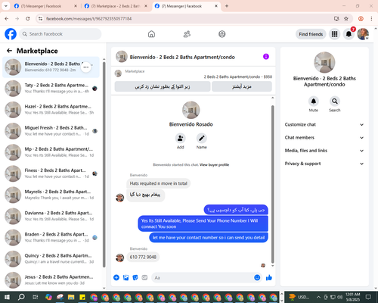Open account profile picture menu
The height and width of the screenshot is (303, 378).
point(363,34)
